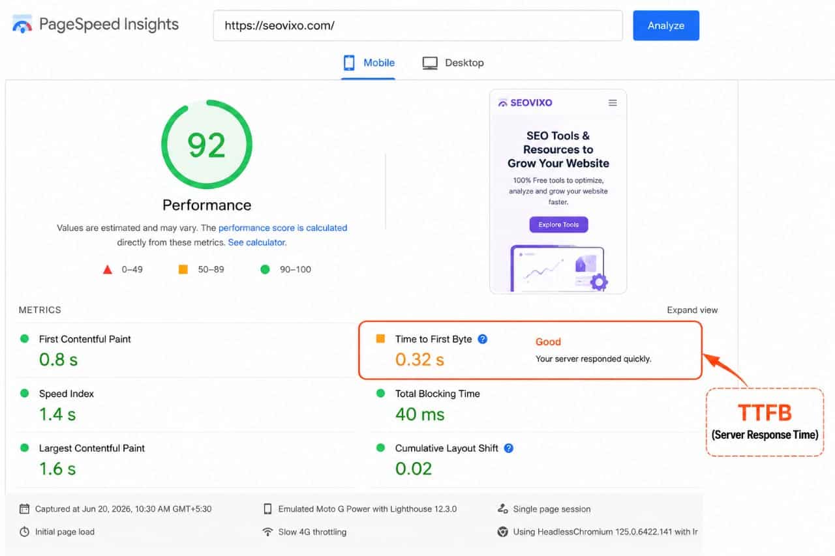
Task: Click the First Contentful Paint label
Action: pyautogui.click(x=85, y=339)
